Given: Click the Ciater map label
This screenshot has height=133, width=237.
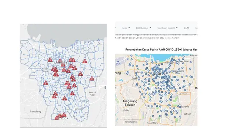Looking at the screenshot, I should [126, 110].
